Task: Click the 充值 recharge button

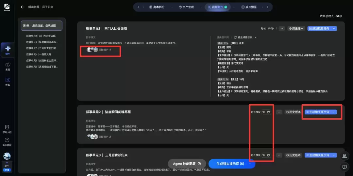Action: [x=7, y=170]
